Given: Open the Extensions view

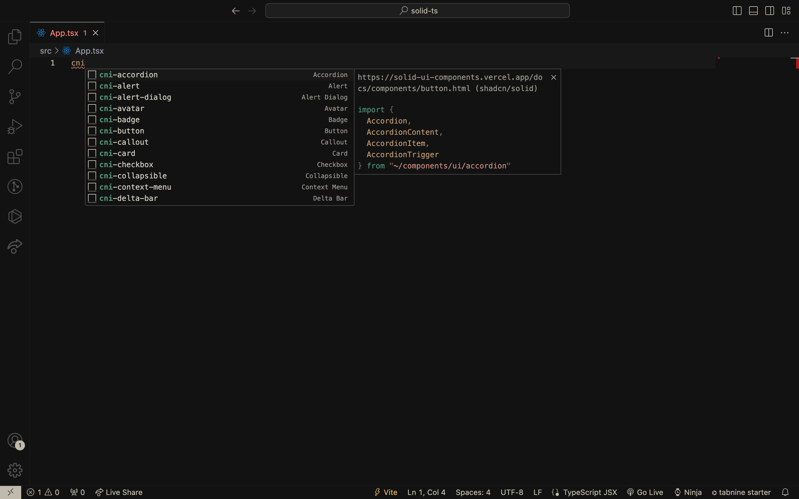Looking at the screenshot, I should [x=15, y=157].
